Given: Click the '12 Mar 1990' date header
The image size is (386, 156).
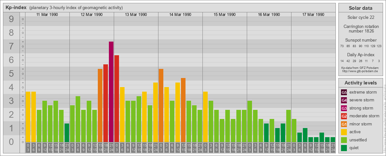Looking at the screenshot, I should [x=92, y=15].
